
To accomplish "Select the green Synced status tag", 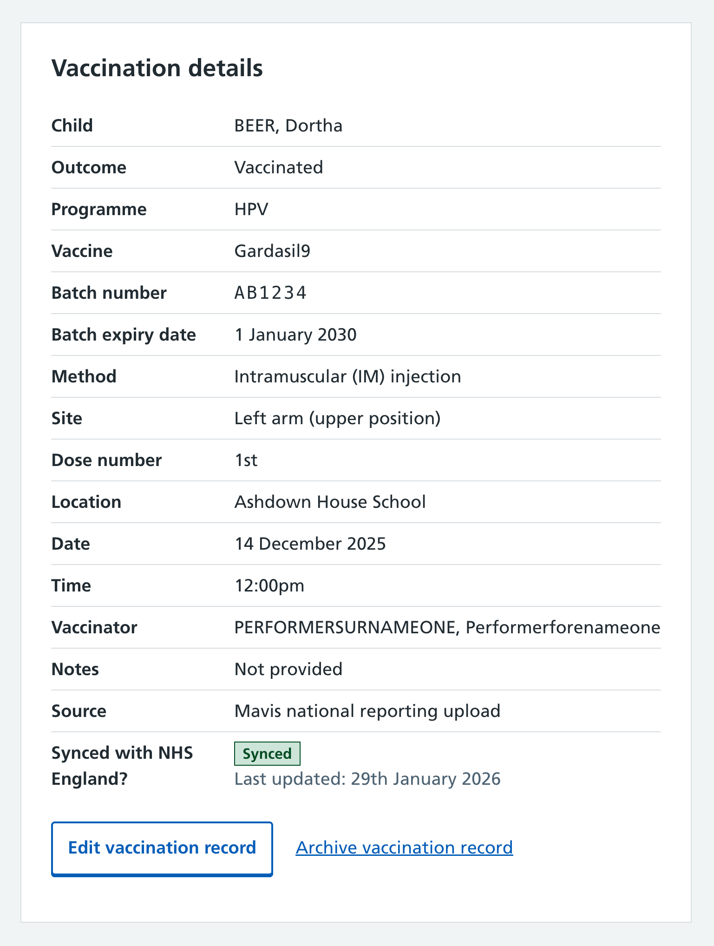I will click(x=267, y=753).
